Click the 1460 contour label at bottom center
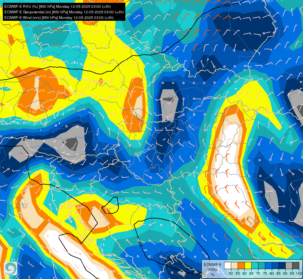This screenshot has width=303, height=279. [x=140, y=243]
